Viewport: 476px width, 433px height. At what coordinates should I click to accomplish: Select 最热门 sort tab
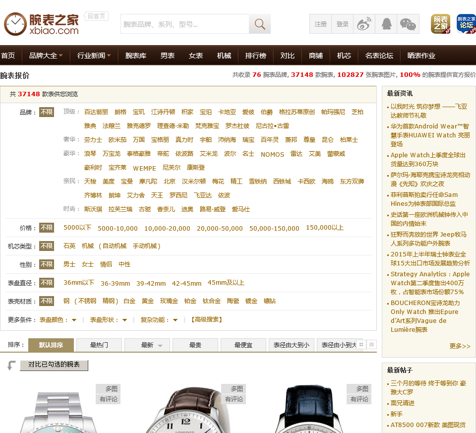click(x=99, y=345)
